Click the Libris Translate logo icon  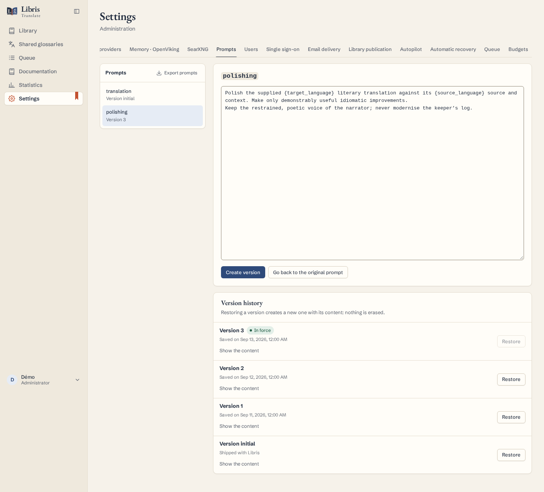(x=12, y=11)
